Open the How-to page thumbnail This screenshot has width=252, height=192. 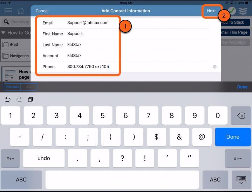pyautogui.click(x=10, y=75)
